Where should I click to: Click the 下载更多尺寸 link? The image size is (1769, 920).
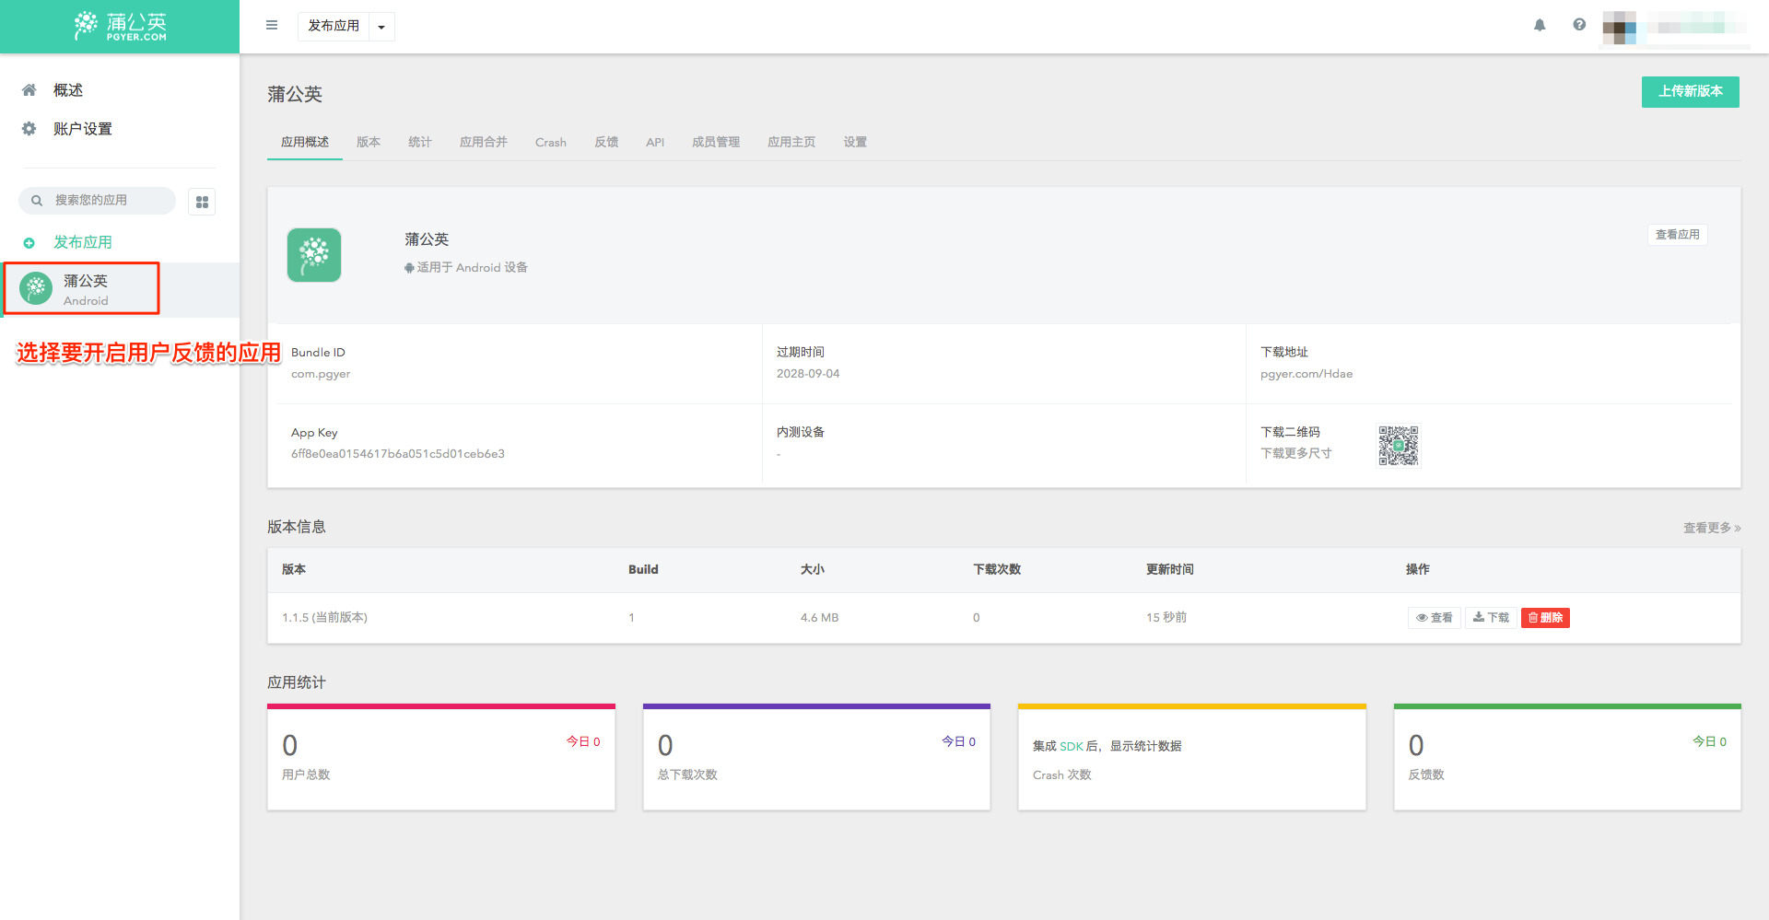[1295, 453]
